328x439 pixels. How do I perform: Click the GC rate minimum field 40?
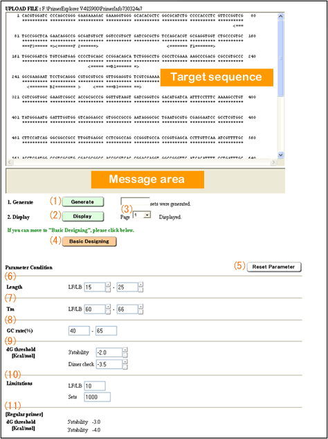click(x=79, y=331)
